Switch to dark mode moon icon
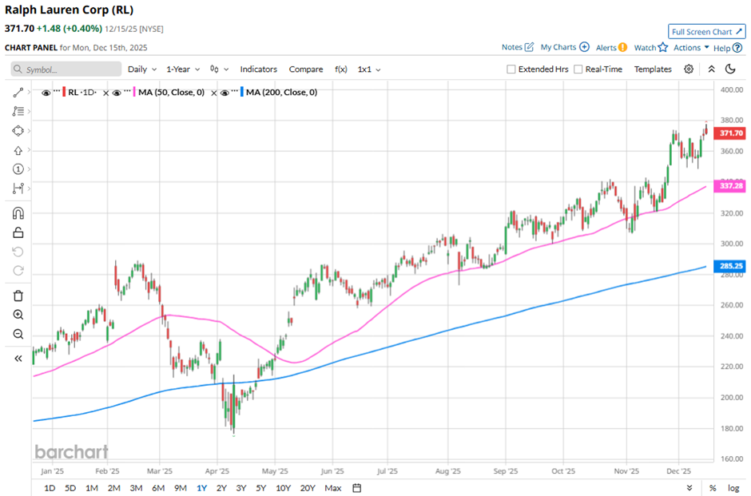The height and width of the screenshot is (496, 751). (x=730, y=69)
